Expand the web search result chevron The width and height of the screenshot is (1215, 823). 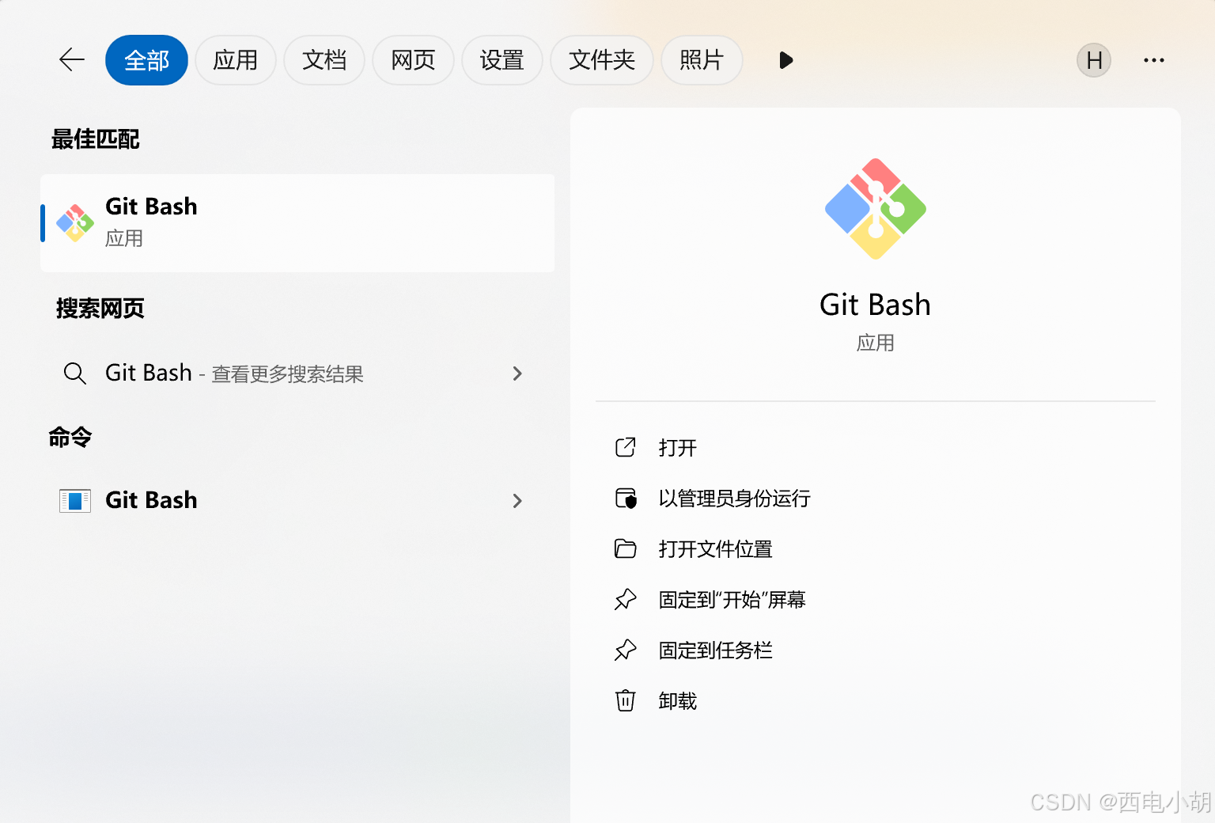[x=517, y=374]
